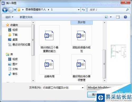
Task: Close the 插入导图 dialog
Action: click(126, 2)
